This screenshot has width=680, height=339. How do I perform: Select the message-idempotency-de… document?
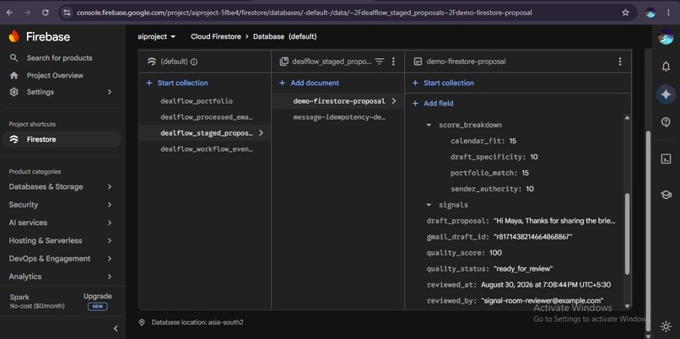(x=339, y=117)
